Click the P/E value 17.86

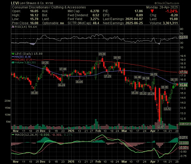click(x=139, y=11)
